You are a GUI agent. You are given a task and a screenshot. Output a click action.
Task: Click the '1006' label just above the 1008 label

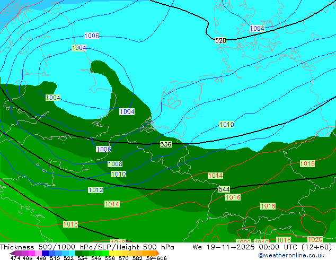coord(104,149)
